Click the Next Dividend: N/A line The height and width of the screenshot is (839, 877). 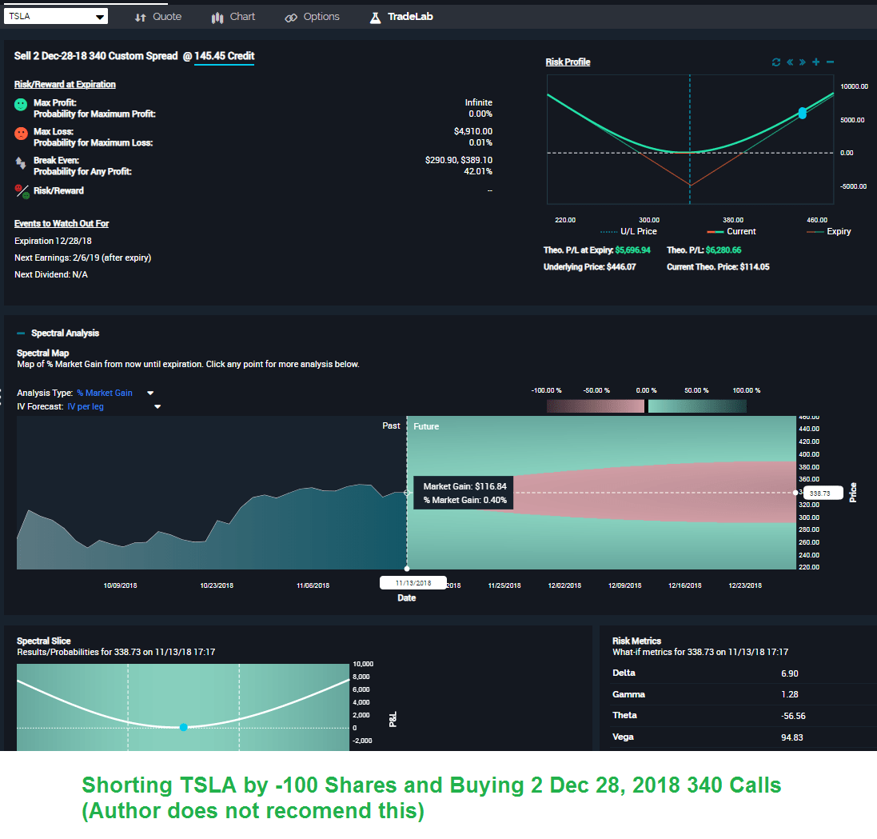click(x=51, y=274)
